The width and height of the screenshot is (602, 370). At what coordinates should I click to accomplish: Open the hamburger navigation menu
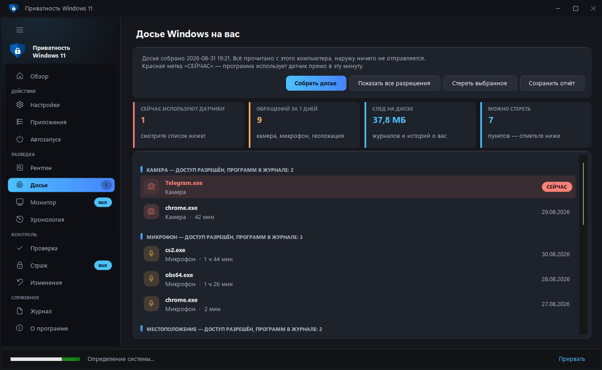click(x=20, y=30)
